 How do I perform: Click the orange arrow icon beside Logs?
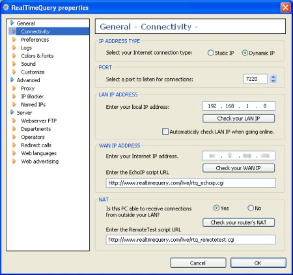coord(14,48)
